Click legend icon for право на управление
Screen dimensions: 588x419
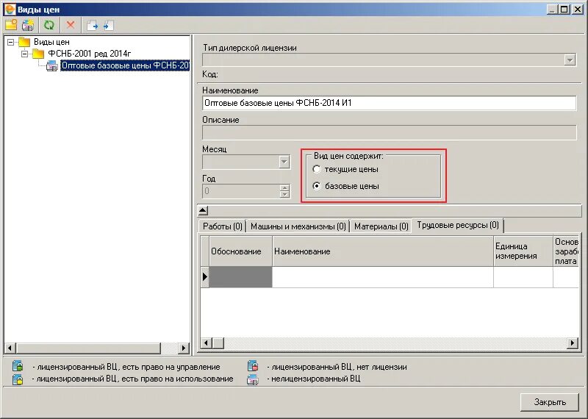(17, 366)
